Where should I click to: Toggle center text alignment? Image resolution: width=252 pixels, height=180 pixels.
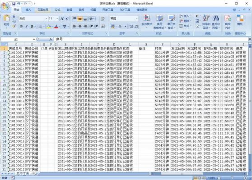tap(80, 26)
